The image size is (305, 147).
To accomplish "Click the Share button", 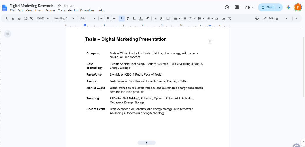I will (268, 7).
